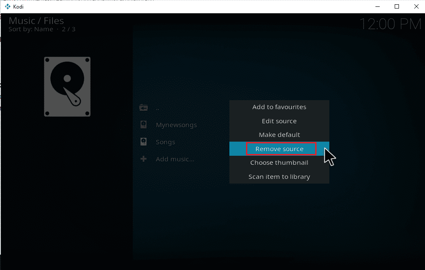This screenshot has width=425, height=270.
Task: Go up using the ".." list entry
Action: [158, 108]
